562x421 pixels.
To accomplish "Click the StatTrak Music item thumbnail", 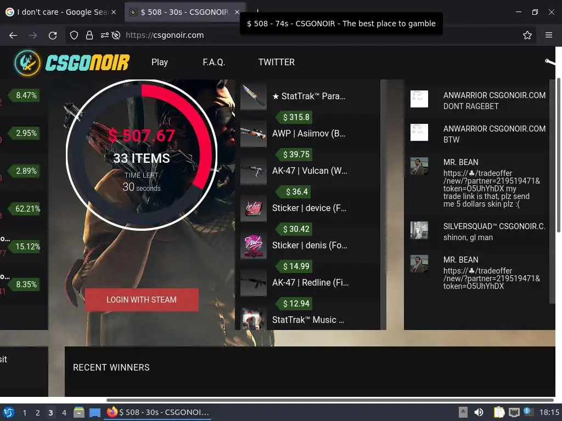I will click(254, 318).
